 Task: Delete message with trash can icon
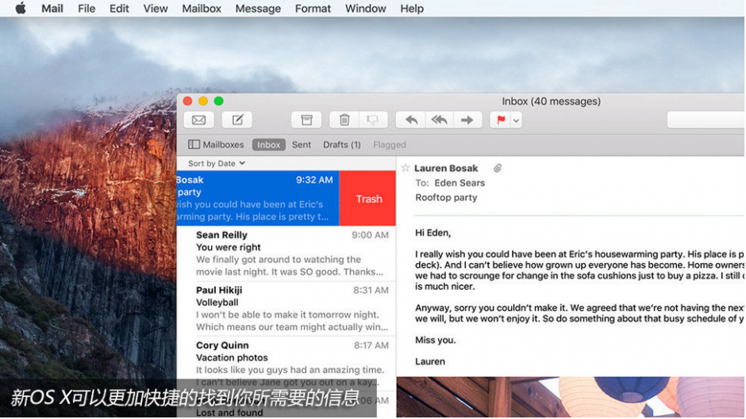click(x=344, y=120)
